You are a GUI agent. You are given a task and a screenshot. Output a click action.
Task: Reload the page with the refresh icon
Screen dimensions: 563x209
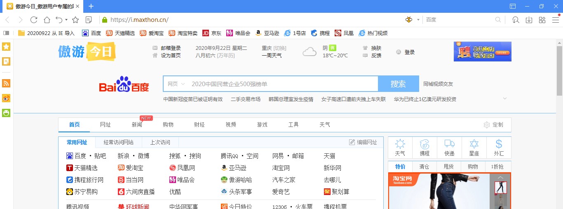pos(34,20)
